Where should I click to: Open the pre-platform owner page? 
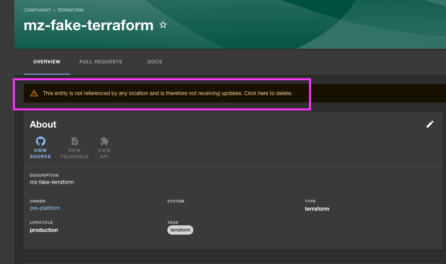[x=45, y=208]
